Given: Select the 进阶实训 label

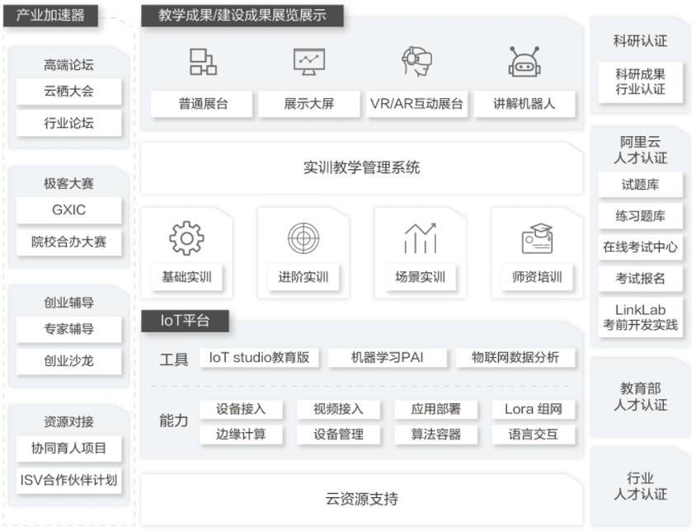Looking at the screenshot, I should pyautogui.click(x=303, y=277).
